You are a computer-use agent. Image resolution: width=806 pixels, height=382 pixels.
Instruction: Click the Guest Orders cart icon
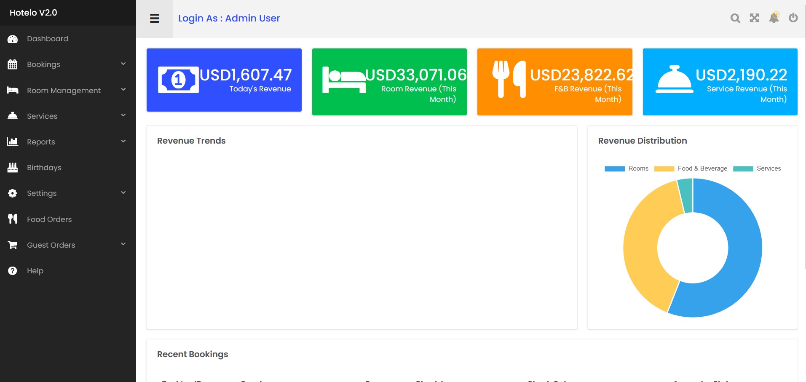[x=13, y=245]
